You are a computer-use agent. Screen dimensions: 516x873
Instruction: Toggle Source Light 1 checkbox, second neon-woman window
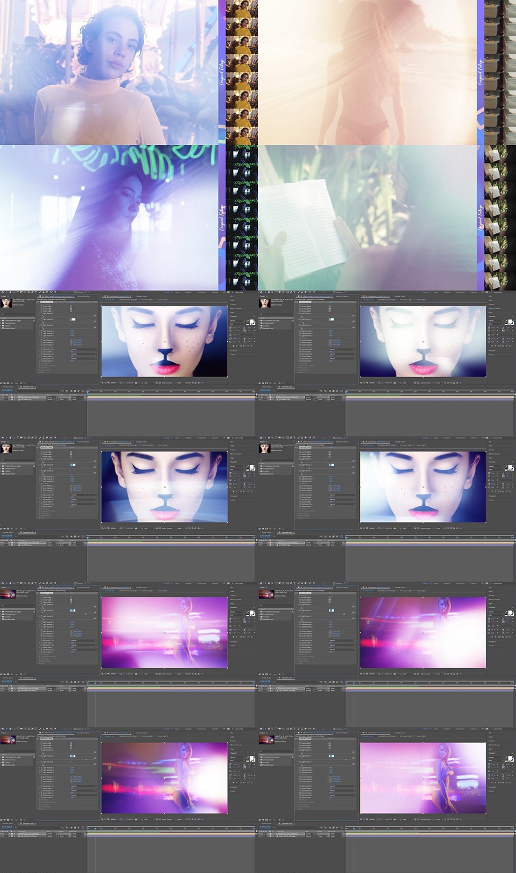coord(329,597)
